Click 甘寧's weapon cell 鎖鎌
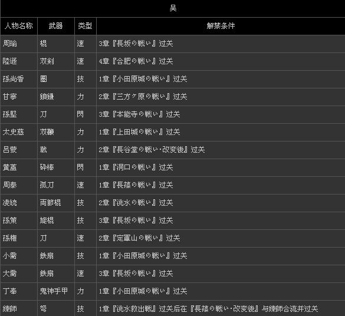Image resolution: width=345 pixels, height=316 pixels. tap(47, 97)
